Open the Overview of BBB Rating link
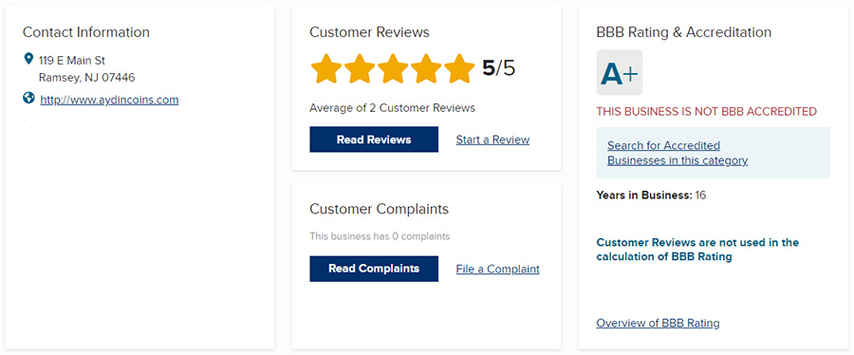The height and width of the screenshot is (355, 854). (x=658, y=323)
